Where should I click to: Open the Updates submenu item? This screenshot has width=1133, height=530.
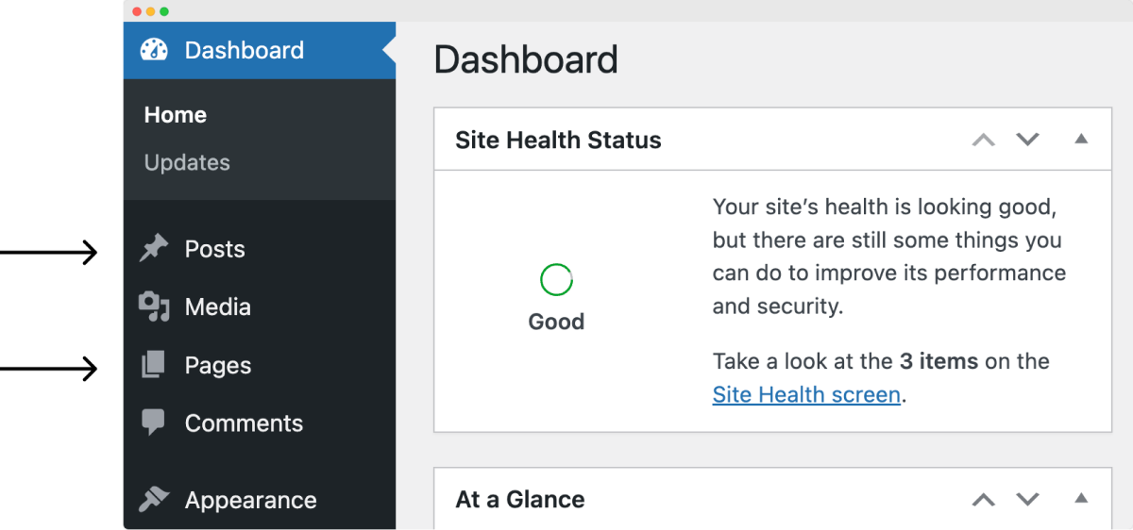tap(187, 162)
